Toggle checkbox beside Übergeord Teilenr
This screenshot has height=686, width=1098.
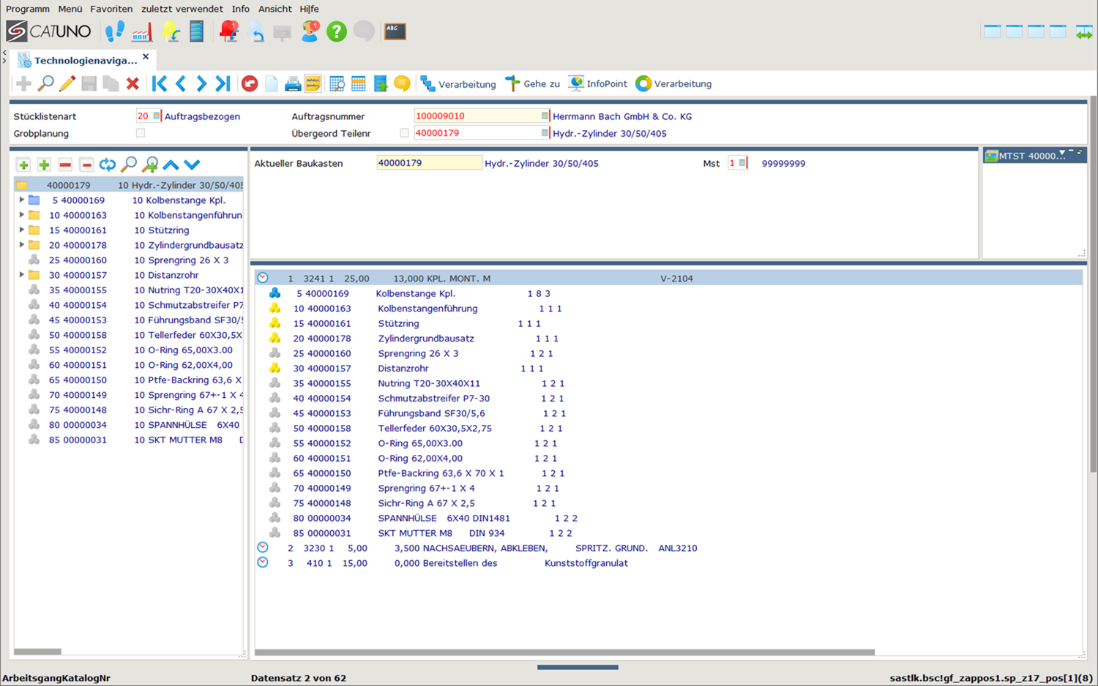pyautogui.click(x=404, y=133)
